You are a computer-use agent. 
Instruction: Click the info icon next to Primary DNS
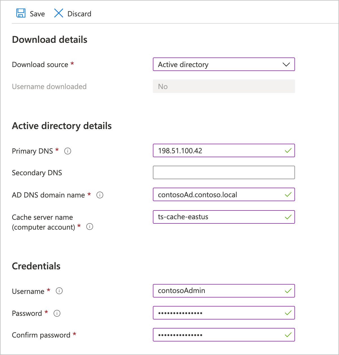click(67, 151)
